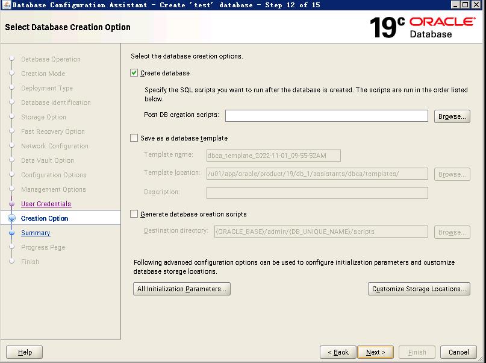The width and height of the screenshot is (486, 363).
Task: Open All Initialization Parameters dialog
Action: point(182,289)
